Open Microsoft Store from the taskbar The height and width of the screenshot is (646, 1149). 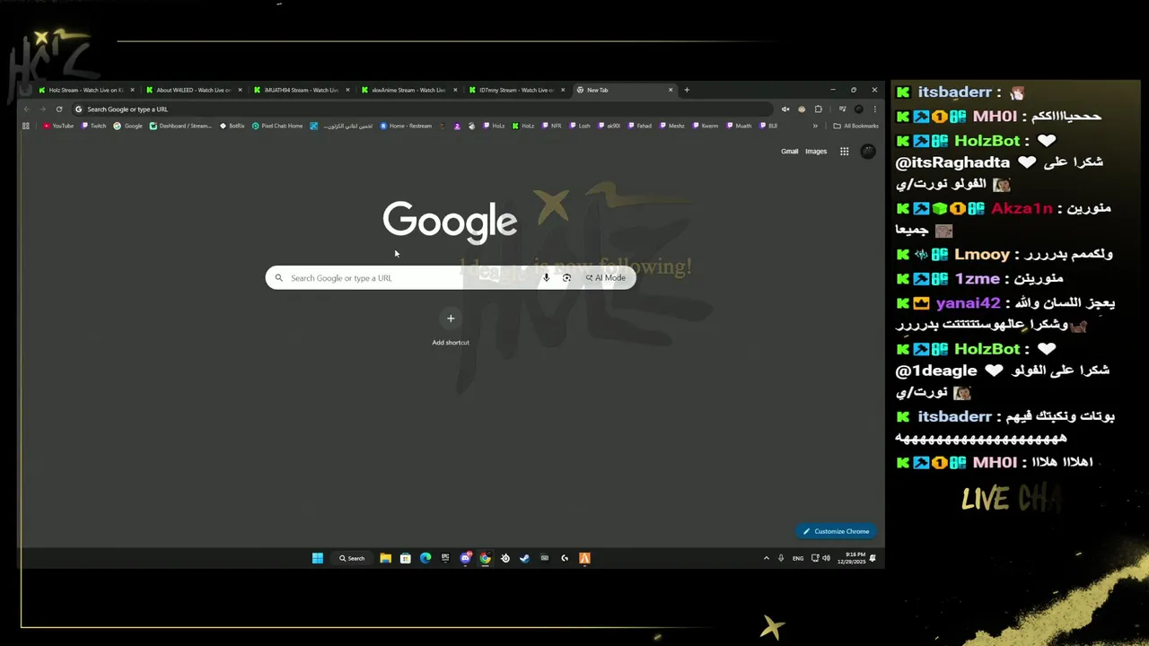coord(405,558)
